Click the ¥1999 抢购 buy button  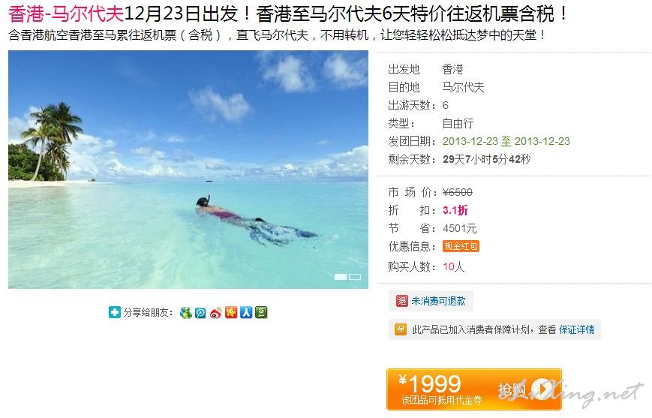pyautogui.click(x=474, y=389)
